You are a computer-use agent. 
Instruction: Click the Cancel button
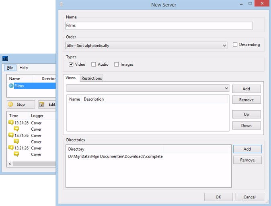click(250, 197)
